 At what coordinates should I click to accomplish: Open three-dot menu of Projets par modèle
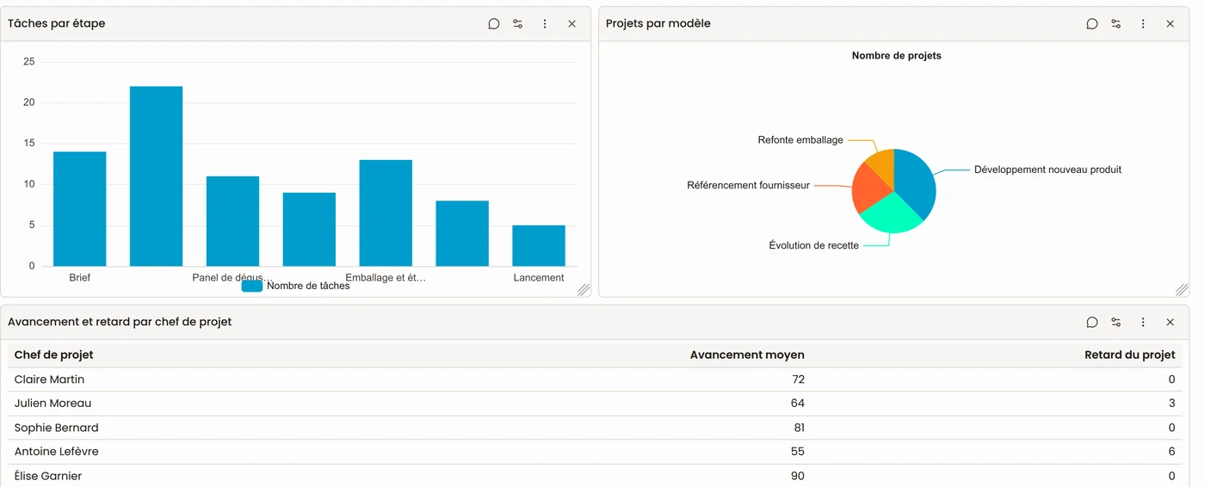point(1143,24)
